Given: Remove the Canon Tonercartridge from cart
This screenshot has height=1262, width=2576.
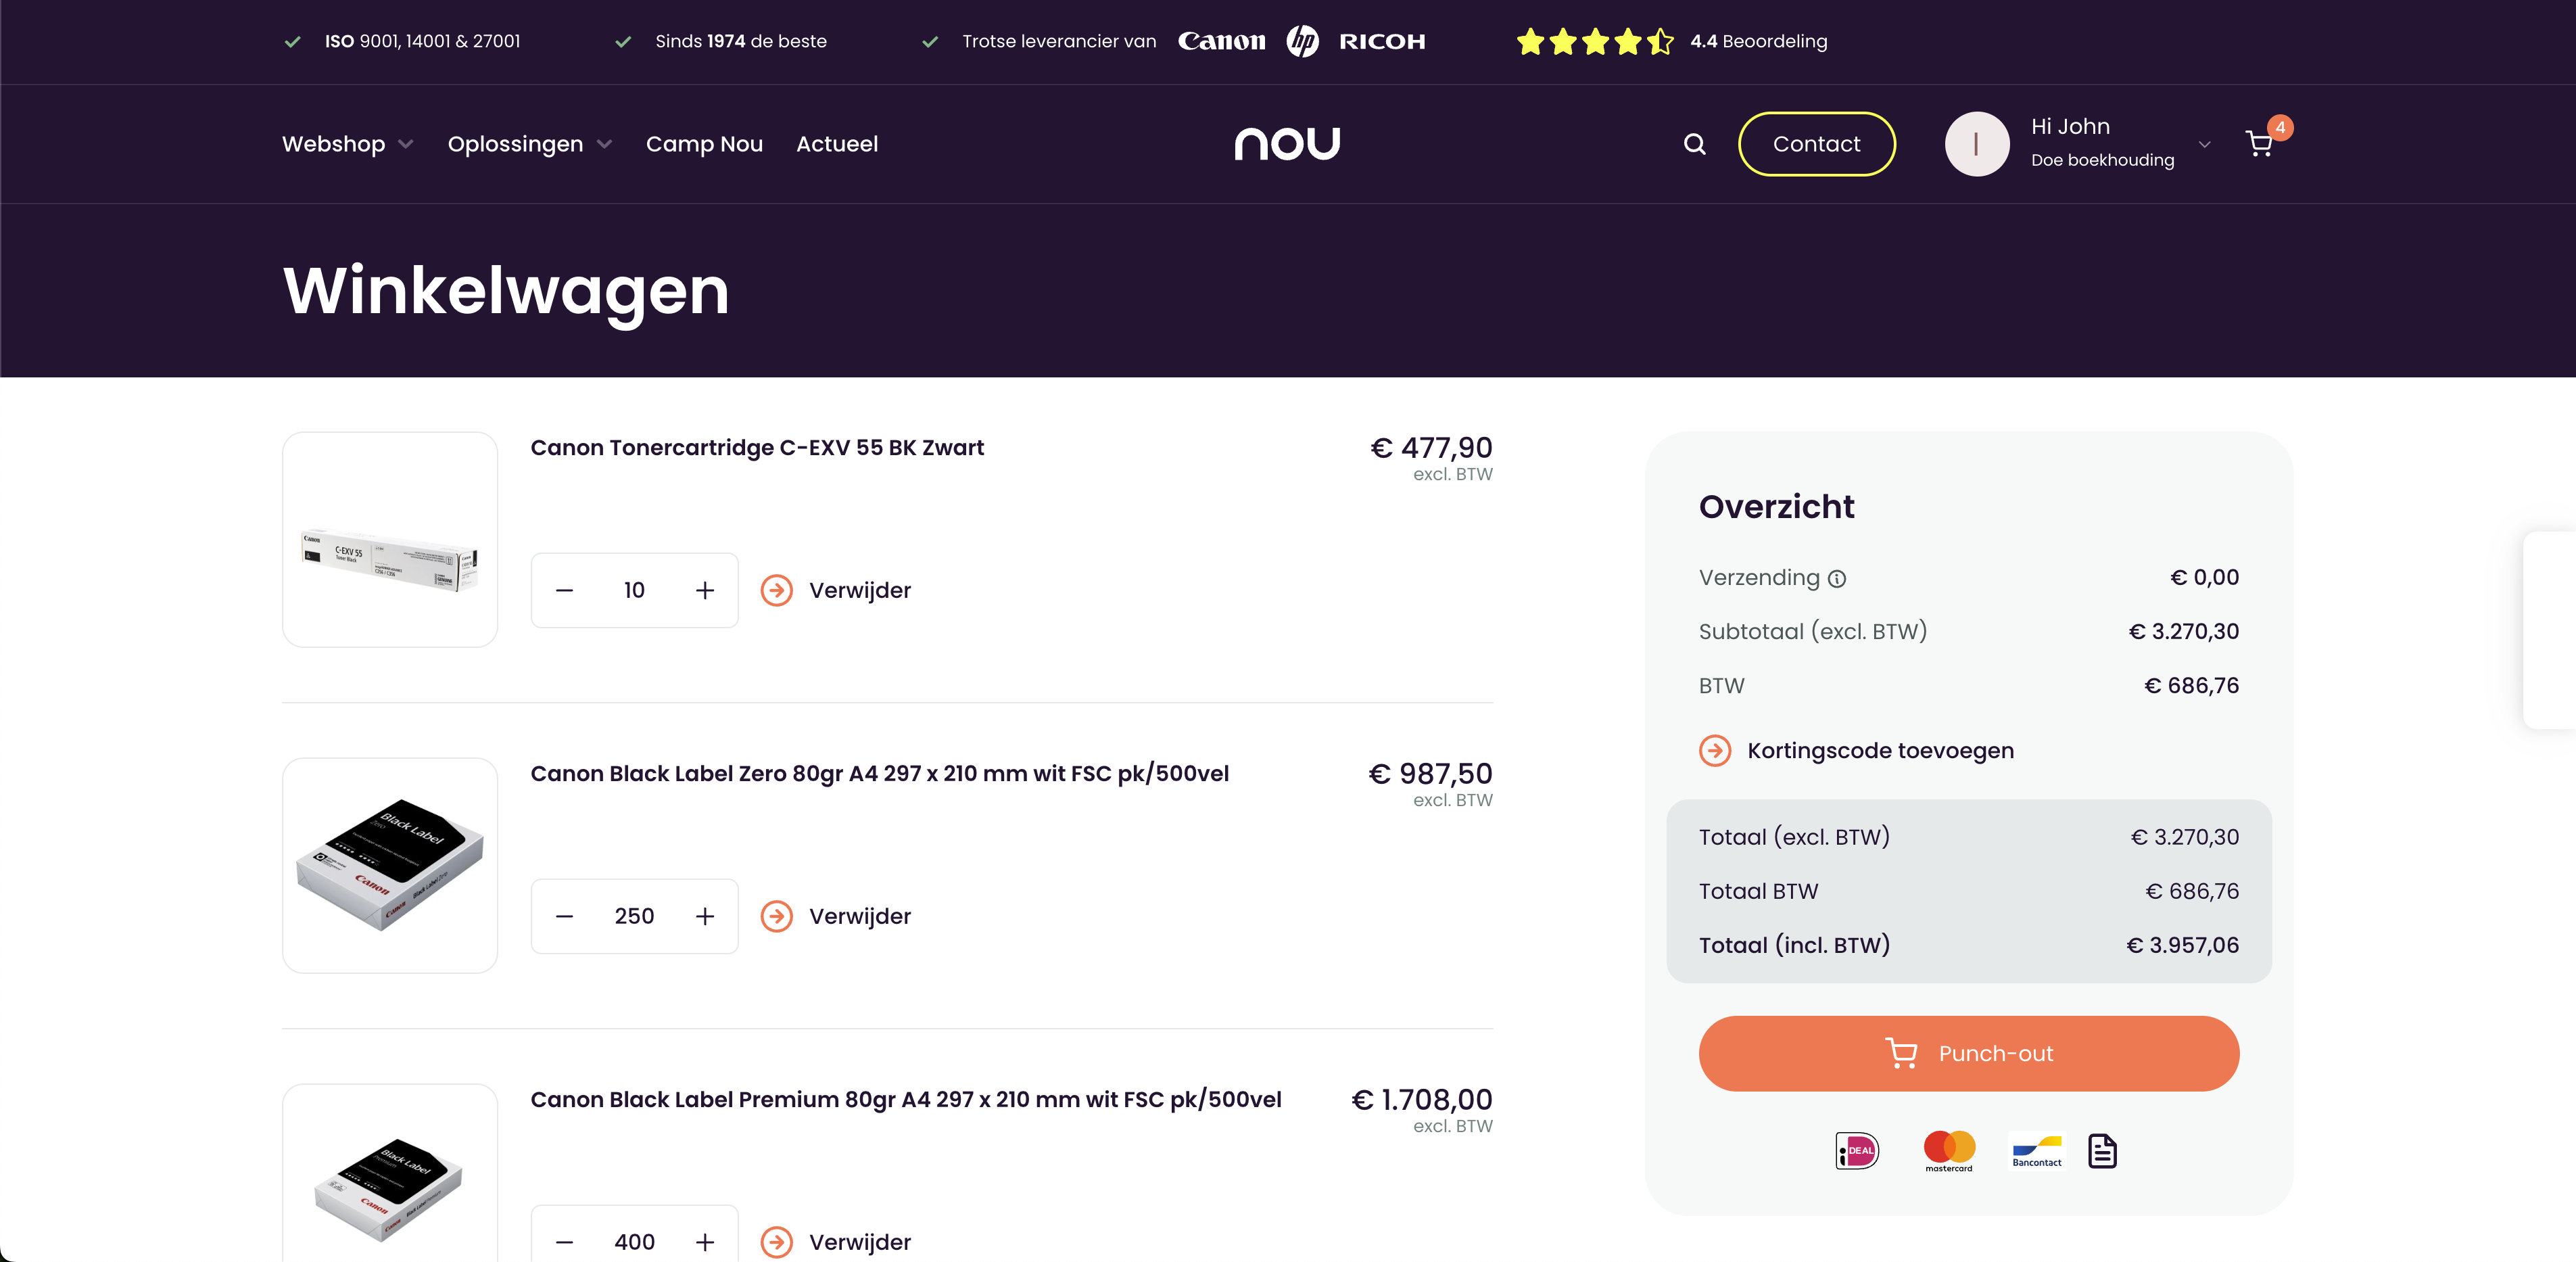Looking at the screenshot, I should click(x=838, y=590).
